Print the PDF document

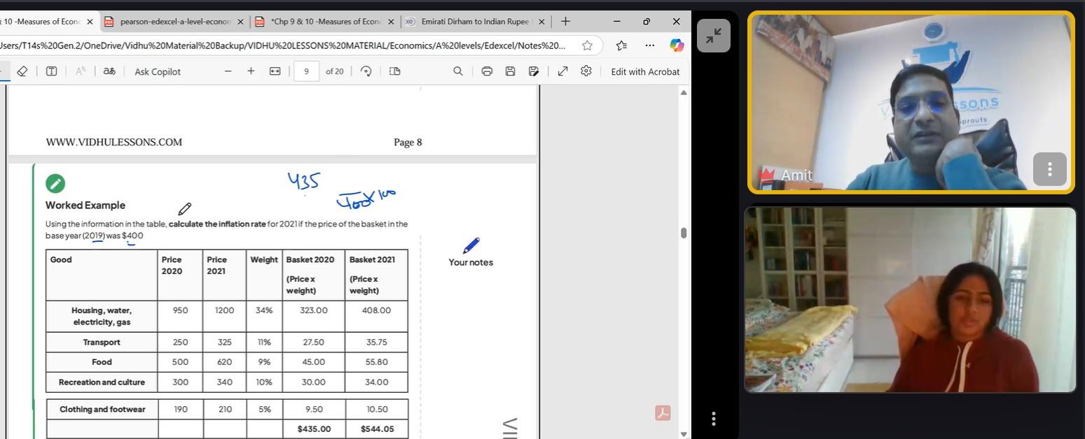click(x=487, y=71)
